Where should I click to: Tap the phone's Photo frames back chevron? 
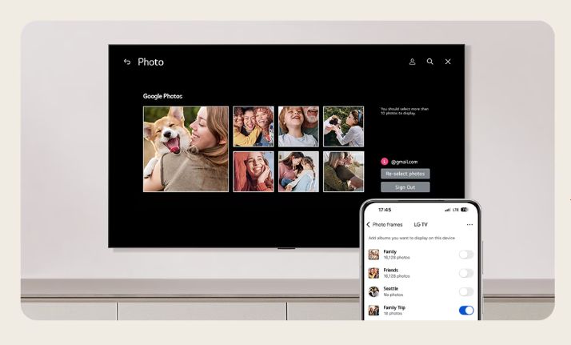pos(369,225)
